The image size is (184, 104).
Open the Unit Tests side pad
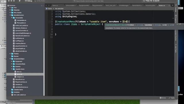pos(176,48)
